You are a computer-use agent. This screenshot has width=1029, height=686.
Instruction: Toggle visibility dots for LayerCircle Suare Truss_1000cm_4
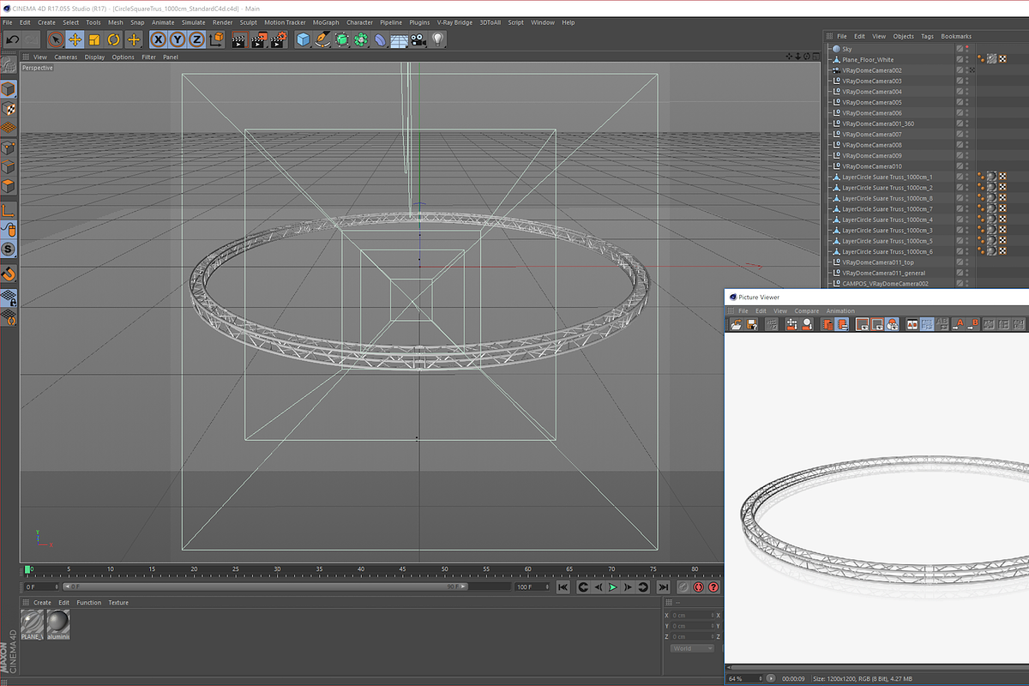[x=968, y=220]
